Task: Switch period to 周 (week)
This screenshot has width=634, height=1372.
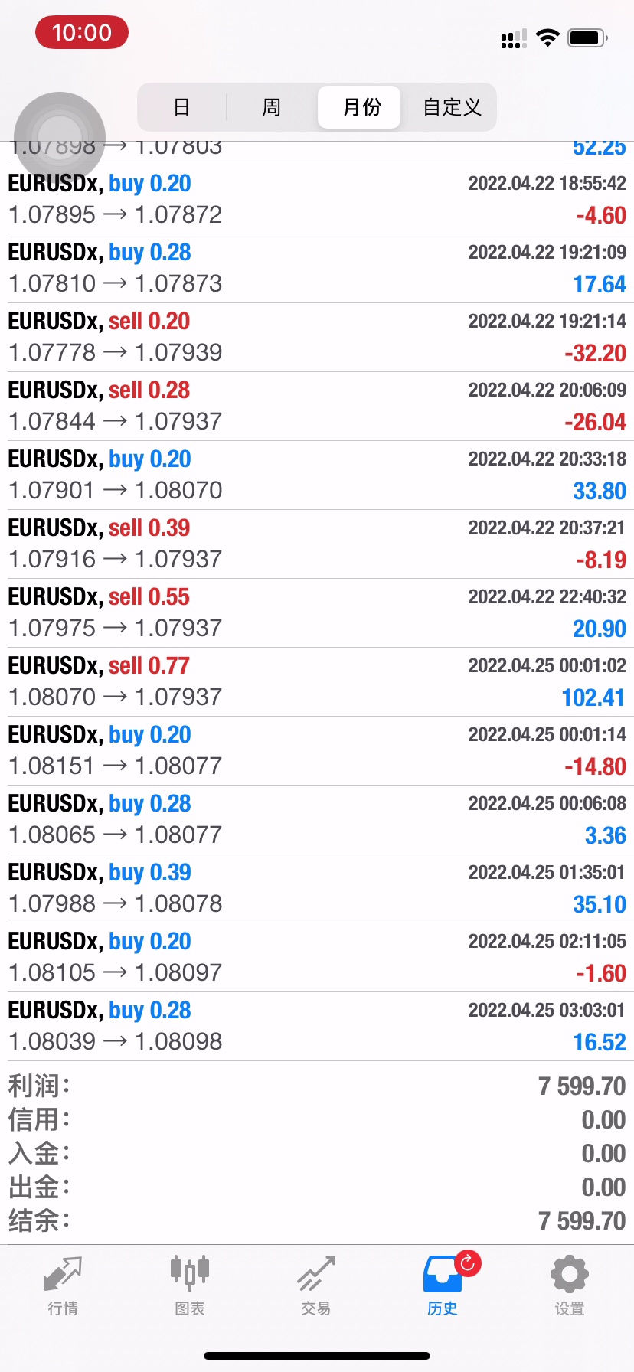Action: [x=272, y=107]
